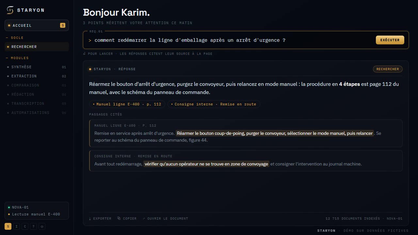
Task: Open the Transcription module
Action: click(x=37, y=103)
